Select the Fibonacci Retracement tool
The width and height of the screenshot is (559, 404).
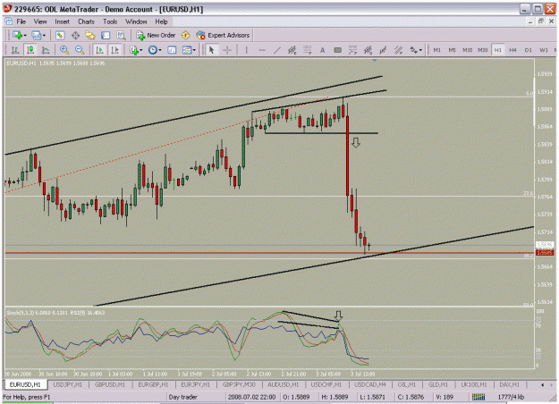coord(308,50)
